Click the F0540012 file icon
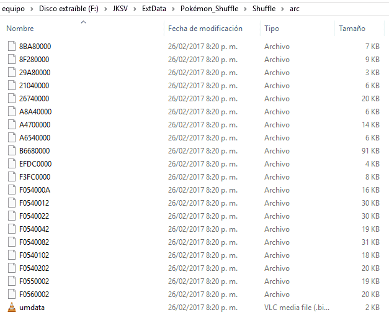The width and height of the screenshot is (389, 320). coord(12,203)
